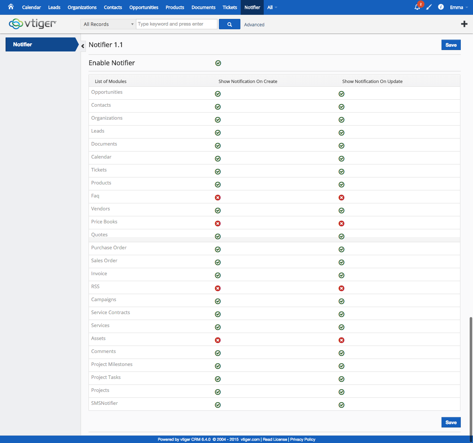Toggle SMSNotifier notification on update

pos(342,405)
